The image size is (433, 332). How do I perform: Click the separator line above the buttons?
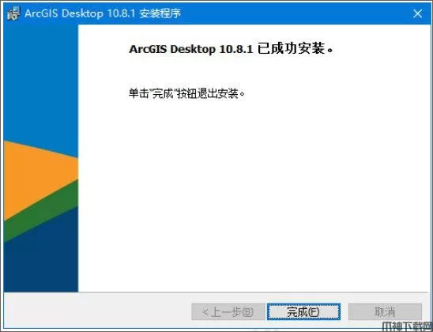pyautogui.click(x=216, y=292)
